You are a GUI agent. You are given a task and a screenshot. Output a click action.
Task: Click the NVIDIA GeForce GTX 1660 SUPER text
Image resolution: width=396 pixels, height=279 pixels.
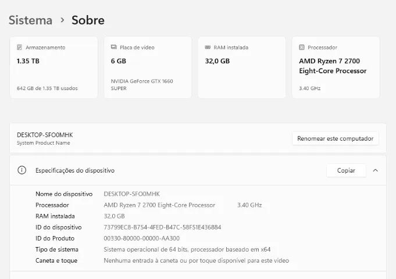coord(142,85)
